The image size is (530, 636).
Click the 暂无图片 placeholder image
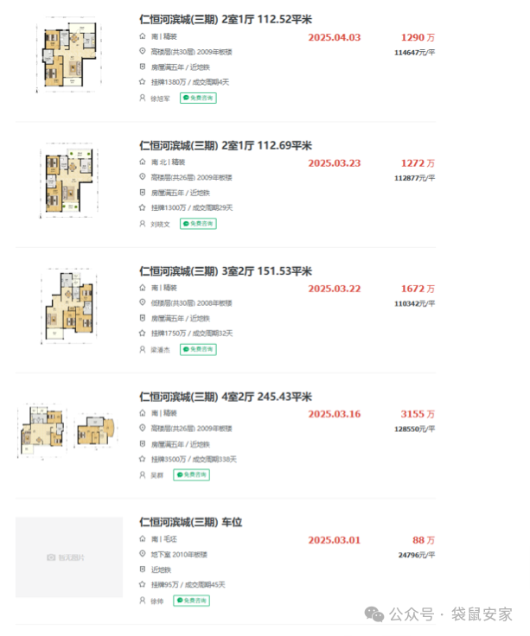tap(69, 557)
